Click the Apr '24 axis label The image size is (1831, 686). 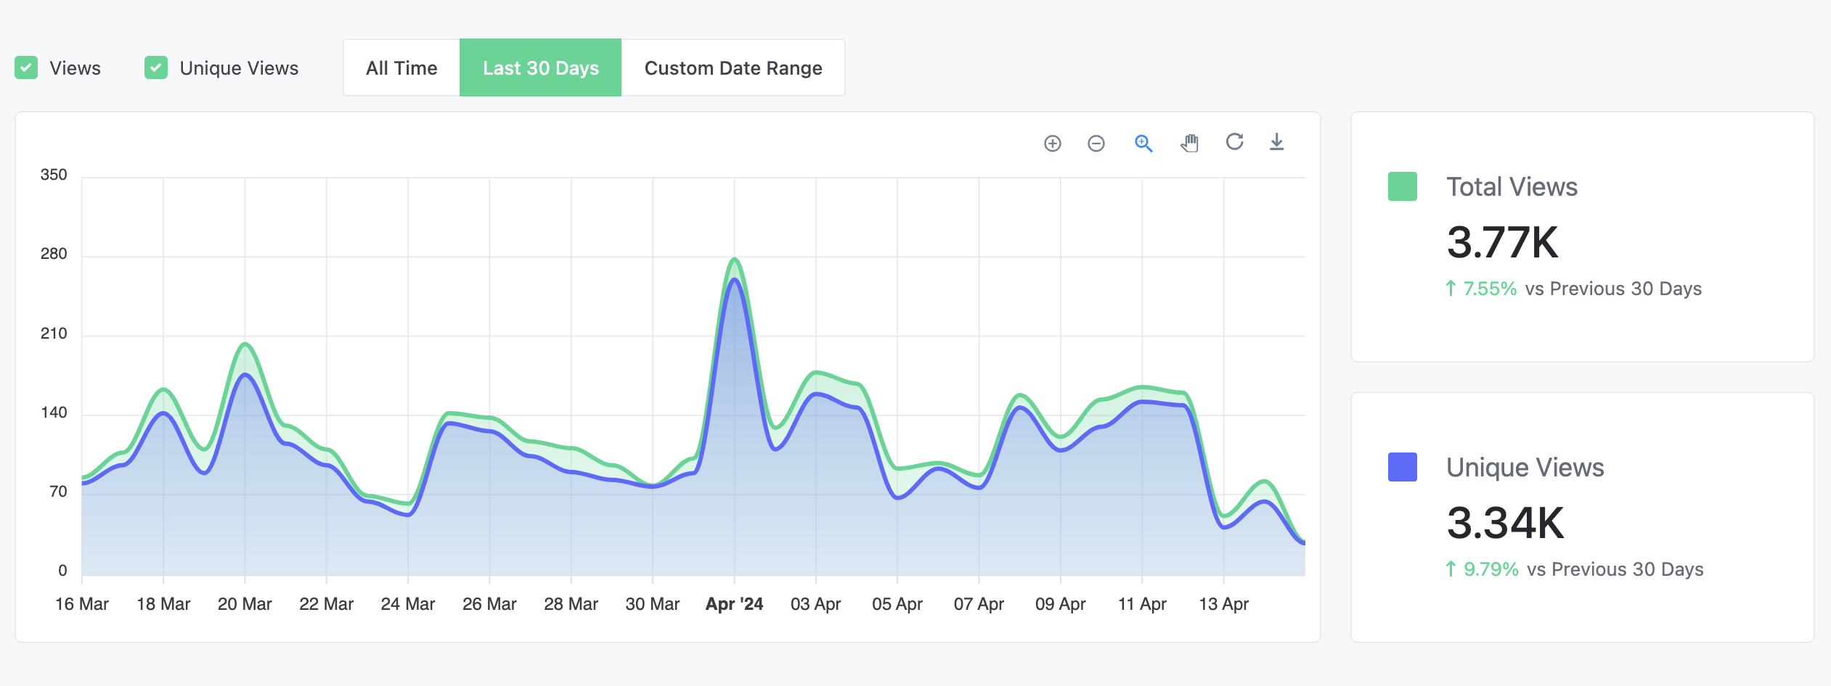(x=734, y=604)
